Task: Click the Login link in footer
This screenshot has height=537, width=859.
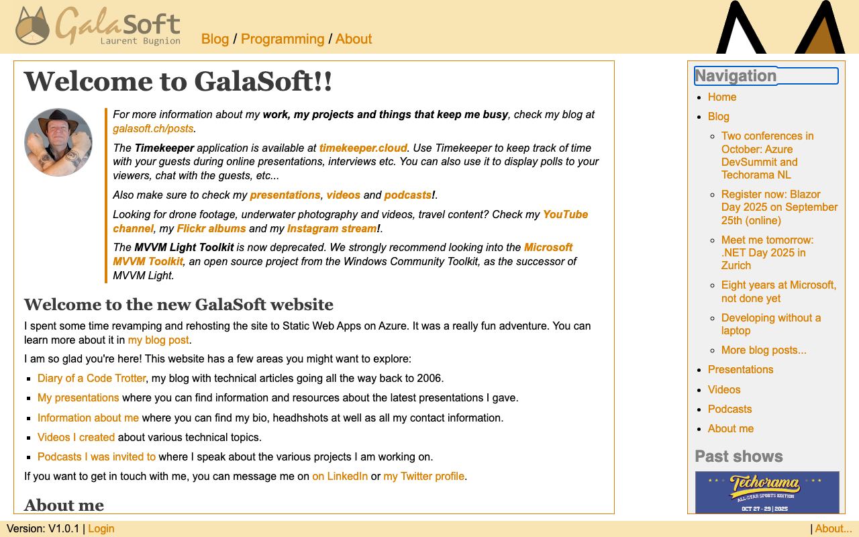Action: click(x=101, y=528)
